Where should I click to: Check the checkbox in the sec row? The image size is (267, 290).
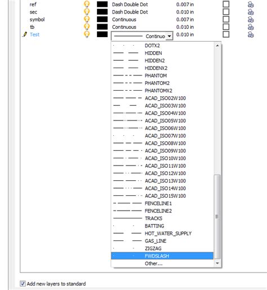pyautogui.click(x=226, y=12)
